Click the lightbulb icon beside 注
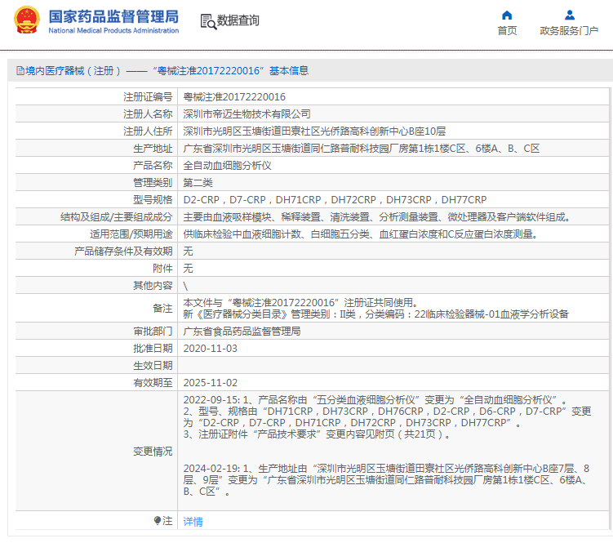Image resolution: width=613 pixels, height=543 pixels. pyautogui.click(x=158, y=520)
